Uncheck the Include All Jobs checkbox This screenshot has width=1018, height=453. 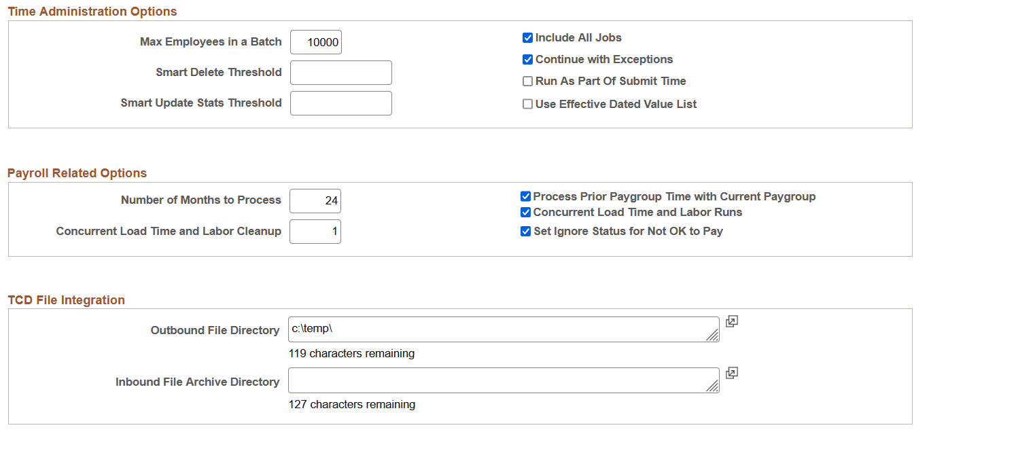click(x=527, y=38)
